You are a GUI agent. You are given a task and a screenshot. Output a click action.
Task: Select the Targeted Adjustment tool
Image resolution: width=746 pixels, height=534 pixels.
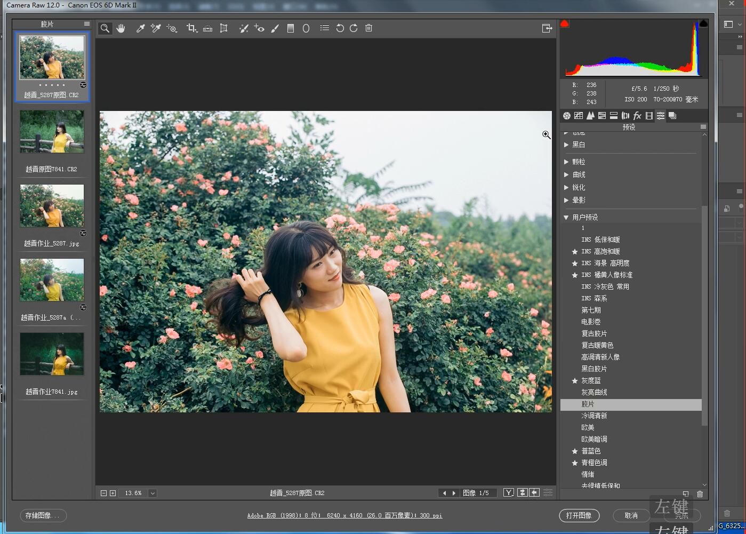172,28
